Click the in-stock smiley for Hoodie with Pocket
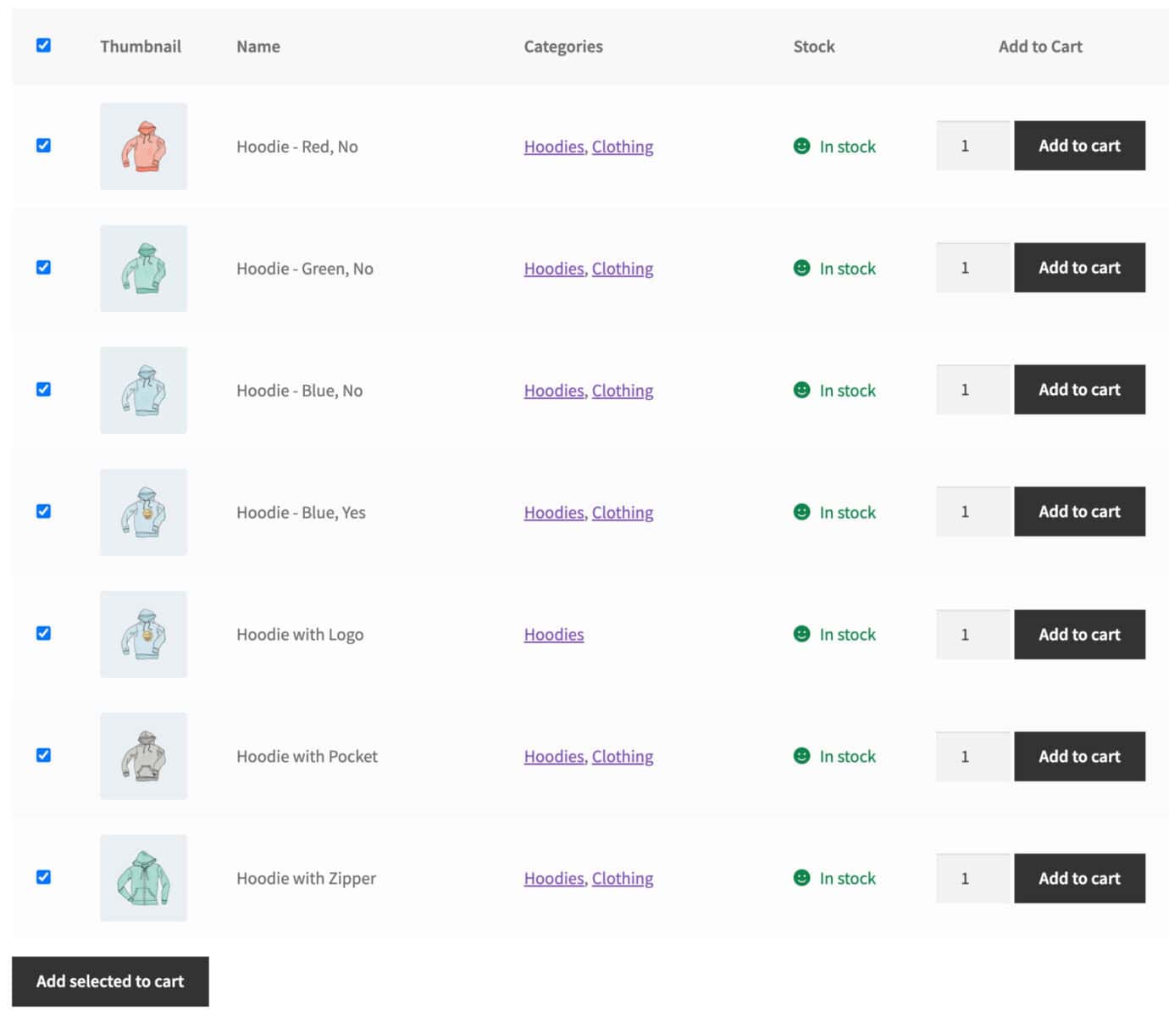Image resolution: width=1169 pixels, height=1017 pixels. (x=801, y=756)
